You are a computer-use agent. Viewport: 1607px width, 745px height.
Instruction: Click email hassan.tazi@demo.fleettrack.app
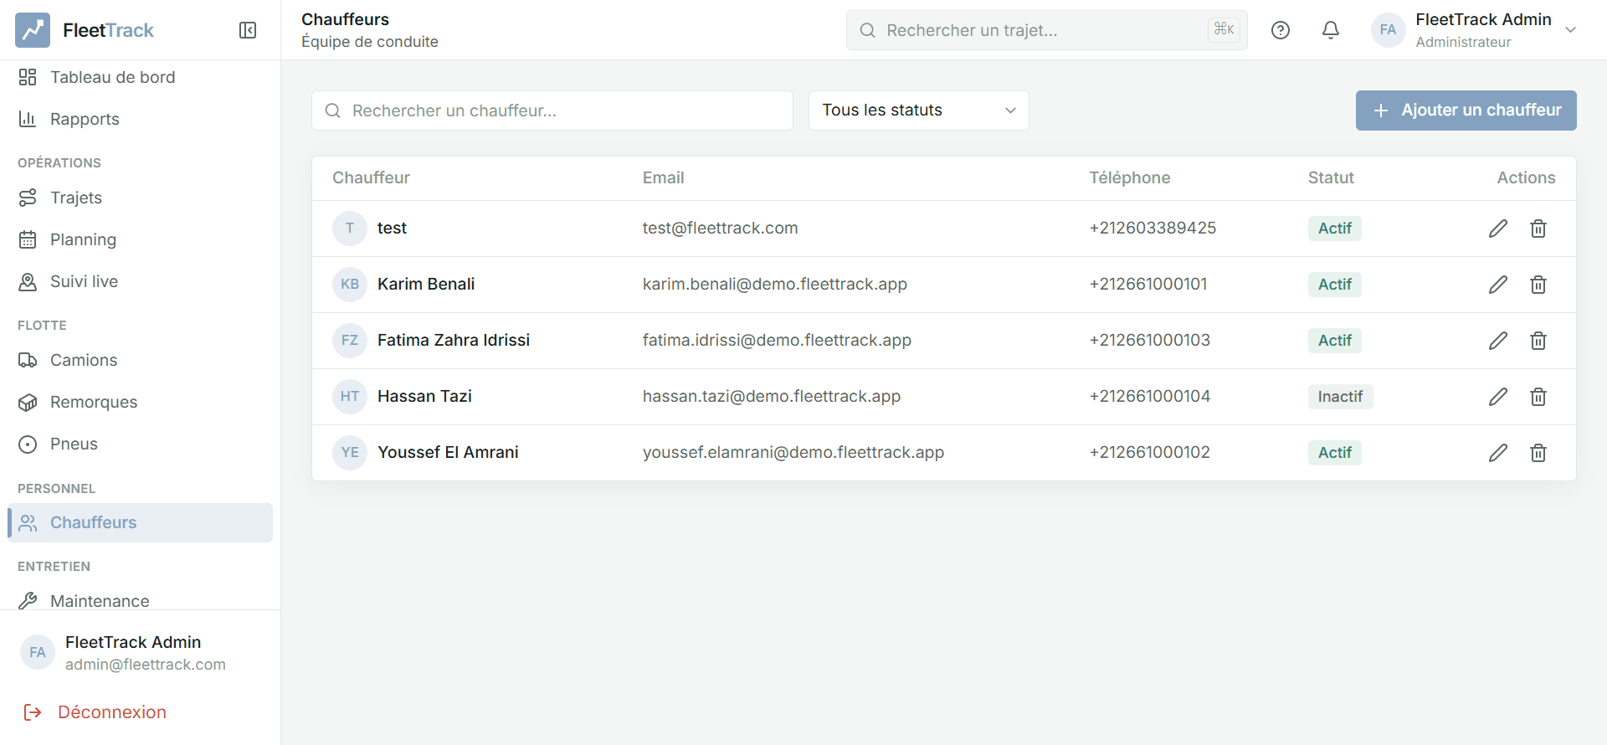pyautogui.click(x=772, y=397)
